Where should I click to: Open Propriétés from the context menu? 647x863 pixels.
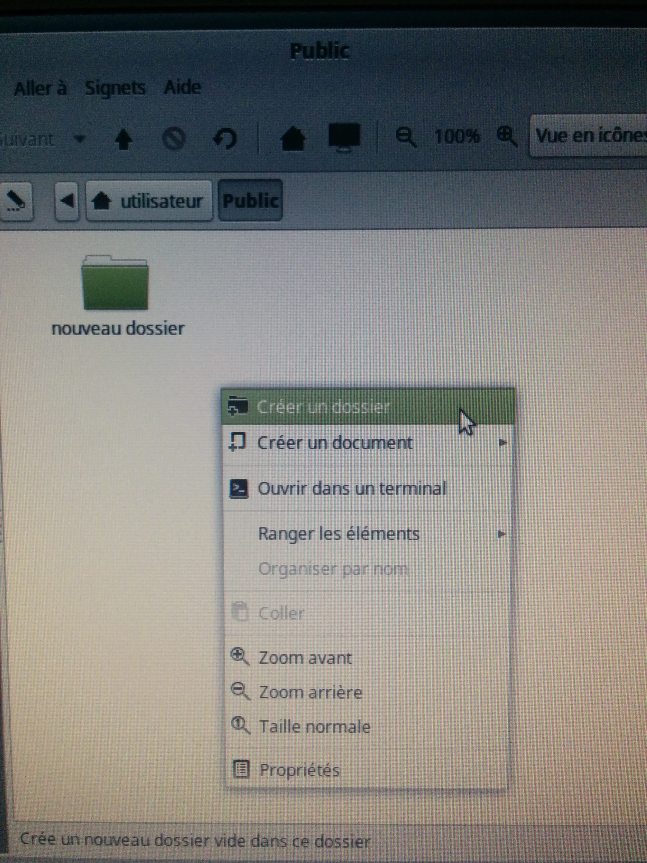299,770
